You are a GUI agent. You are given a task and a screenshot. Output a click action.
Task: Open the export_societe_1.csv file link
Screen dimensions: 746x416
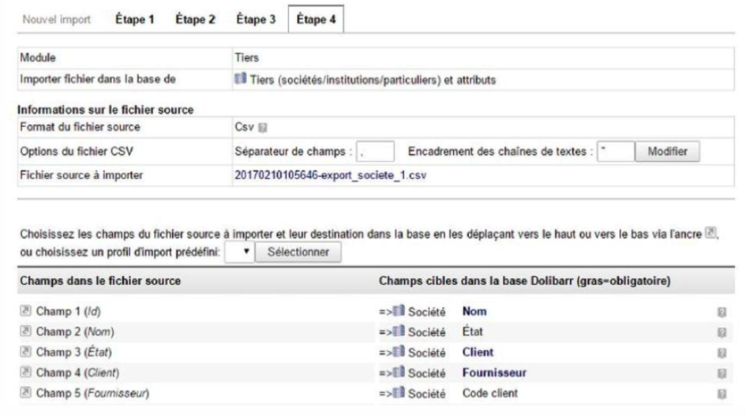coord(330,175)
